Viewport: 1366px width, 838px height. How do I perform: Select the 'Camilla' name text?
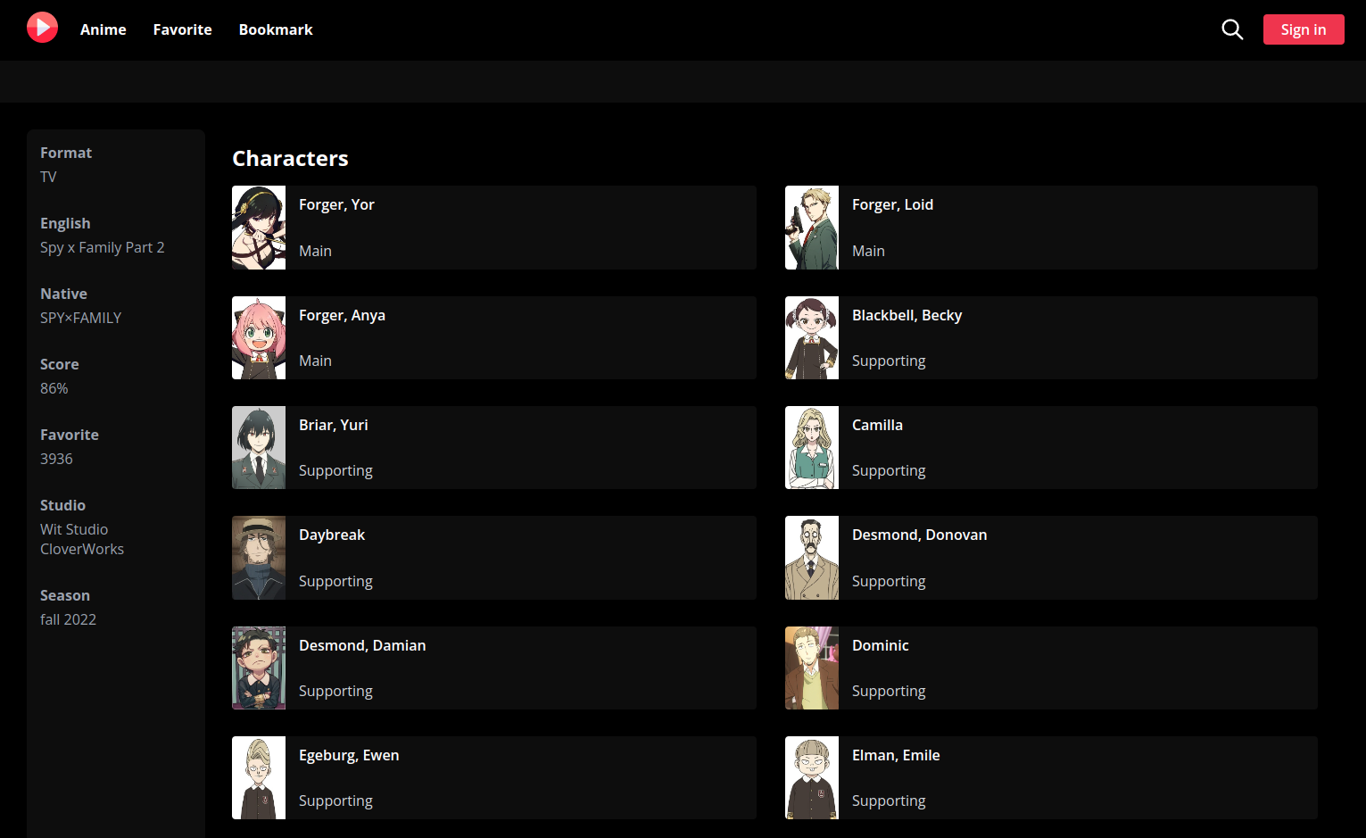click(877, 425)
